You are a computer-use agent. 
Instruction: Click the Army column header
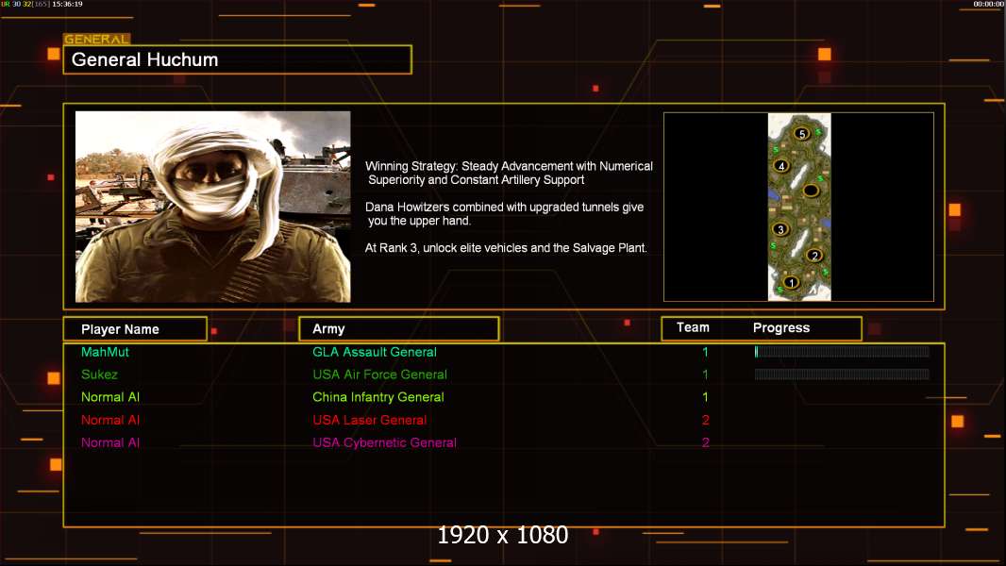pos(399,329)
